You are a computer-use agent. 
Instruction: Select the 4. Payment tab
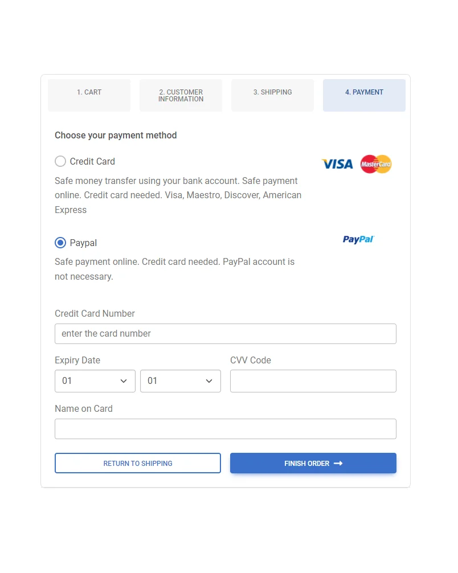[x=365, y=95]
